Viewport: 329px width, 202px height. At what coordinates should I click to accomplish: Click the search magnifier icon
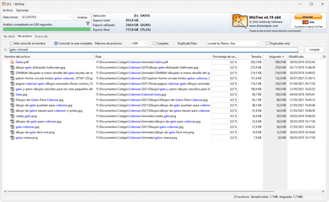click(x=6, y=49)
